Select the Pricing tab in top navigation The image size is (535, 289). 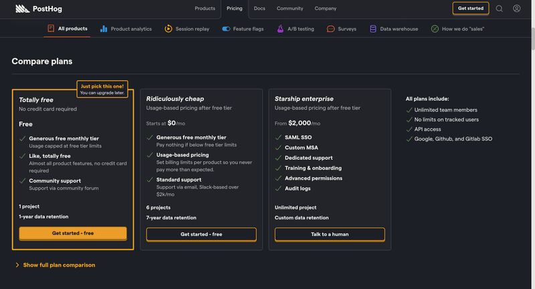click(235, 9)
